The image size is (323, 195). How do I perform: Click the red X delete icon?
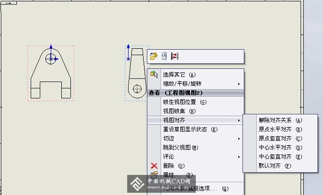click(x=154, y=166)
